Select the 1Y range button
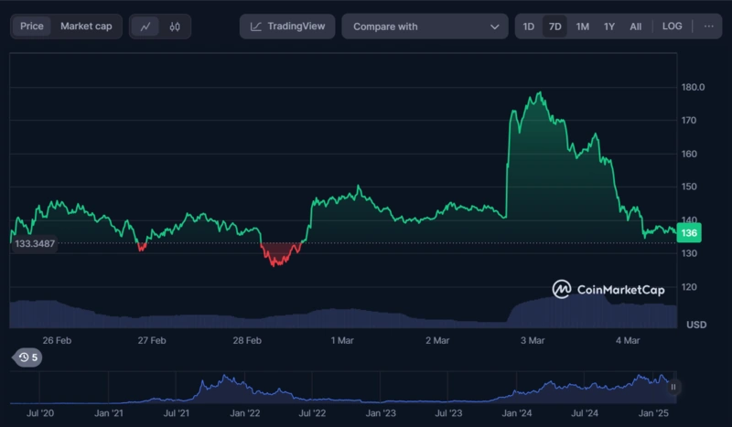The width and height of the screenshot is (732, 427). (x=609, y=27)
